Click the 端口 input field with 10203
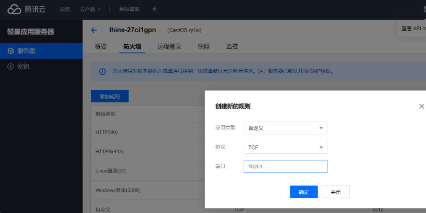Image resolution: width=426 pixels, height=213 pixels. pyautogui.click(x=286, y=167)
